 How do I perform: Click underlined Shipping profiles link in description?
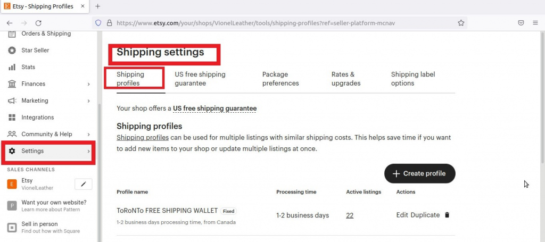pyautogui.click(x=143, y=138)
